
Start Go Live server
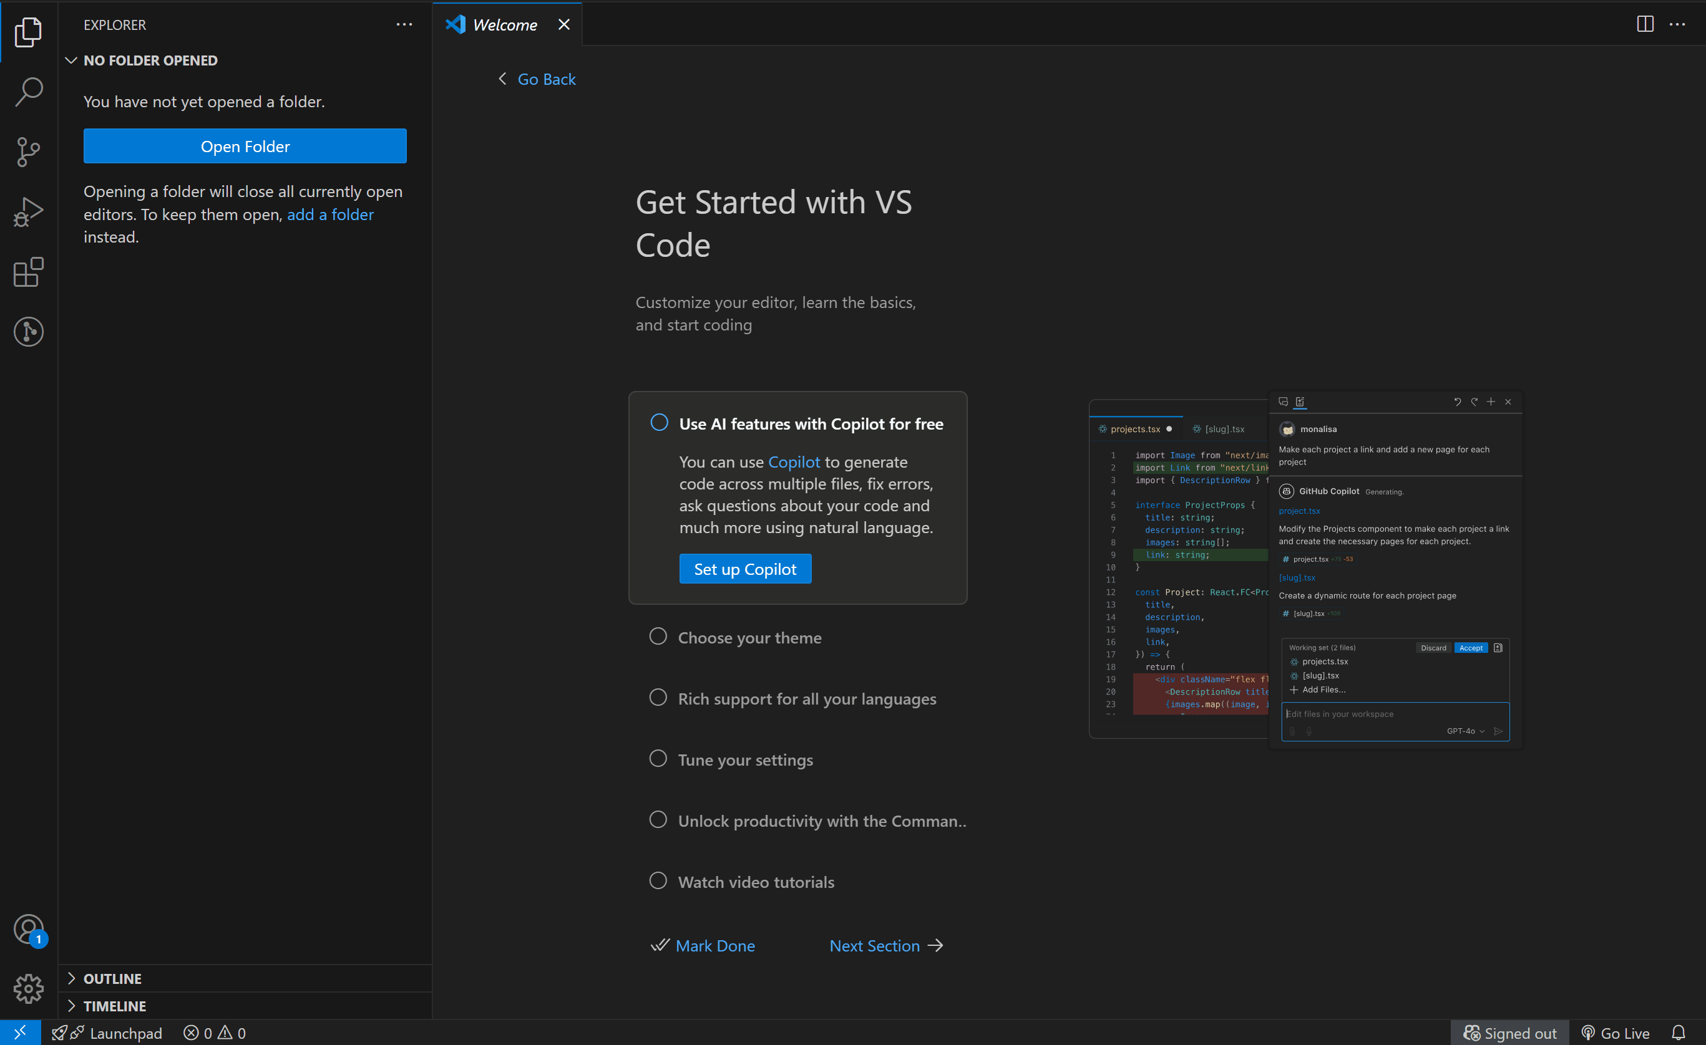(1616, 1033)
